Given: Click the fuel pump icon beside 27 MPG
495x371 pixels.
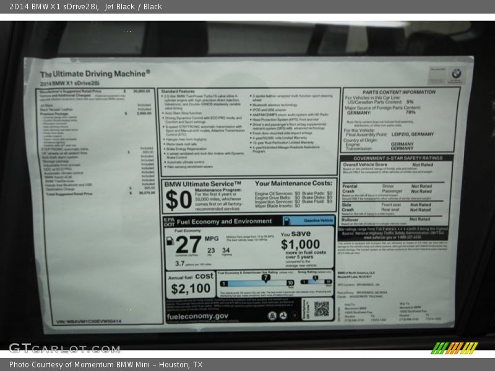Looking at the screenshot, I should tap(170, 241).
